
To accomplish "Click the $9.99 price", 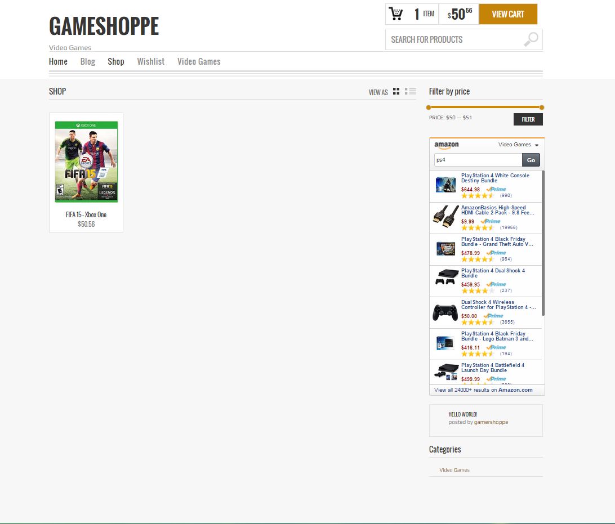I will (x=467, y=221).
